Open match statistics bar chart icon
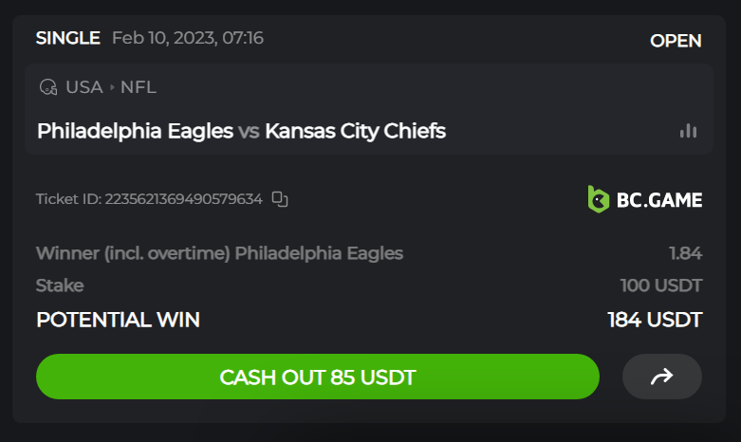The width and height of the screenshot is (741, 442). tap(688, 131)
